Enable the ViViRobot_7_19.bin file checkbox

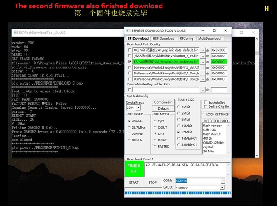click(x=130, y=56)
